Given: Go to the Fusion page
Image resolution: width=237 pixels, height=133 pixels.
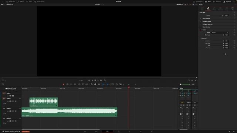Looking at the screenshot, I should click(118, 132).
